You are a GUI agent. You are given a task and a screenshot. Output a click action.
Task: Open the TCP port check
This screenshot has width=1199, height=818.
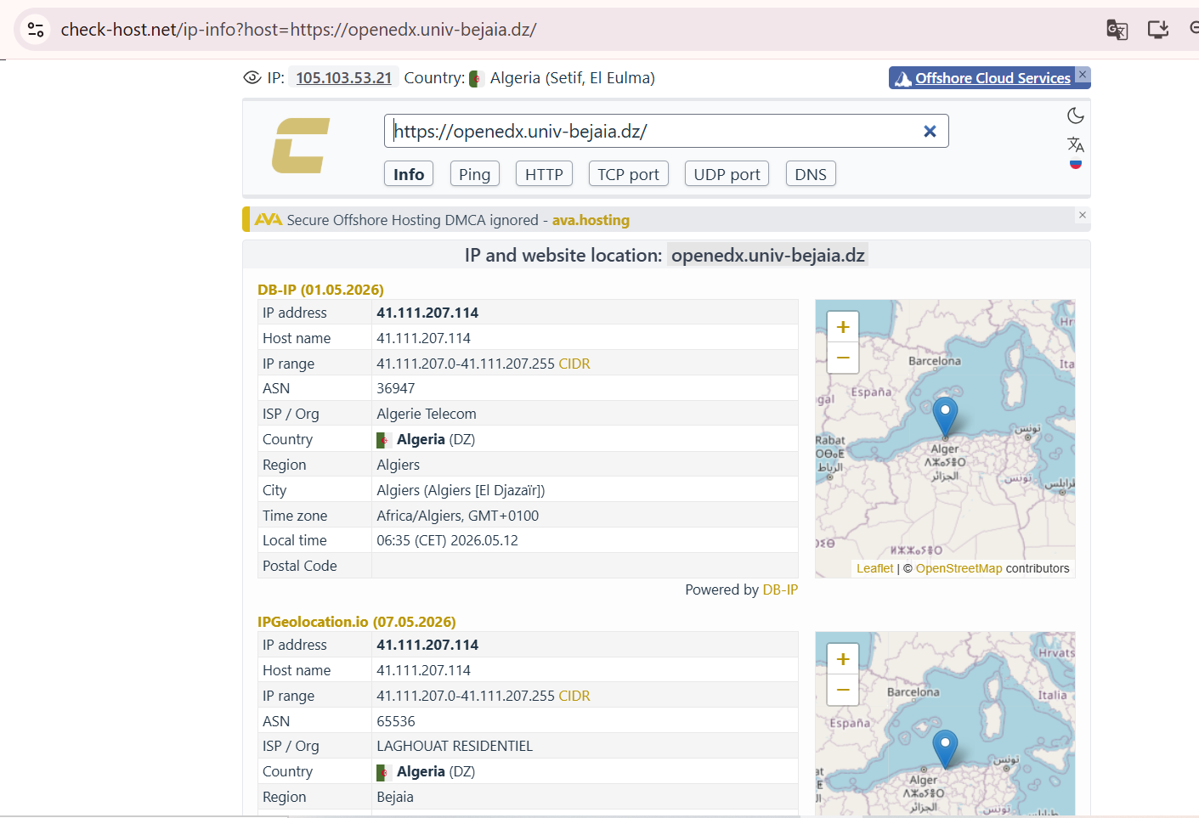point(628,174)
